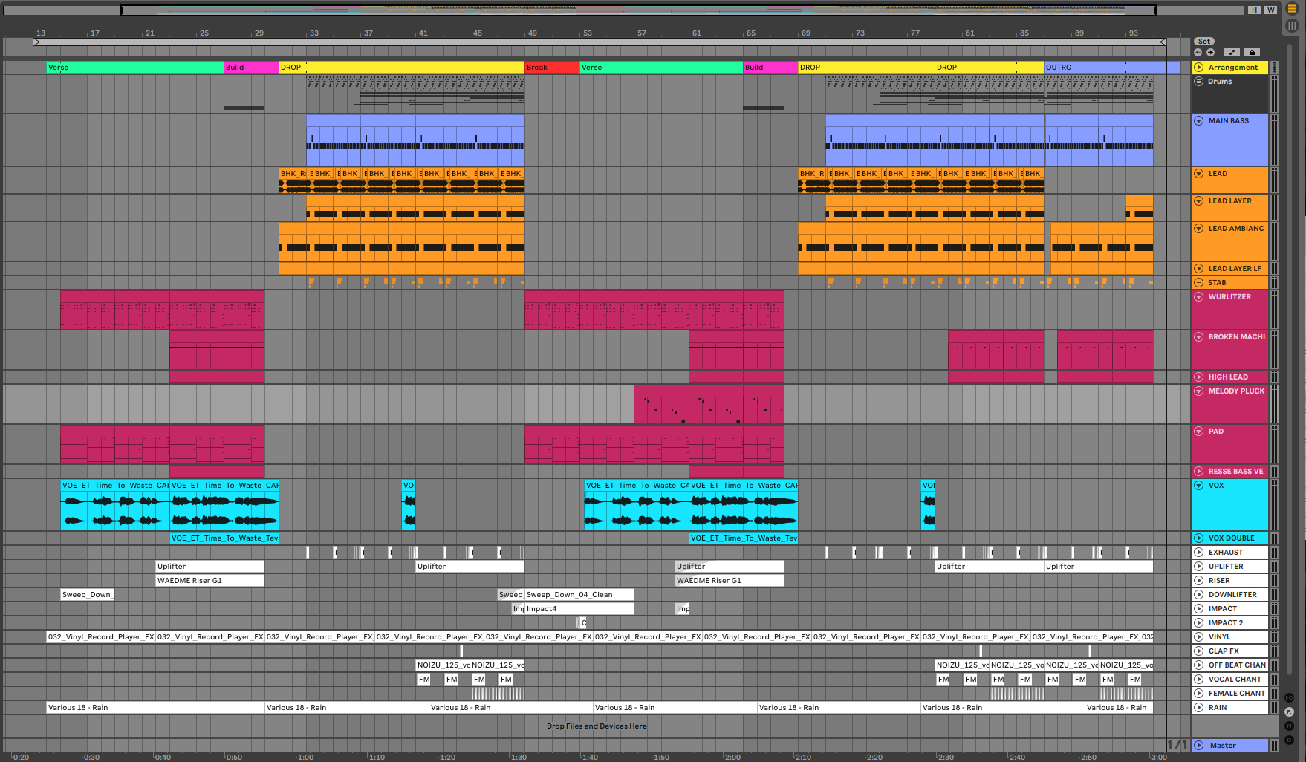Click the Master track's arrow icon
Screen dimensions: 1306x762
coord(1198,746)
